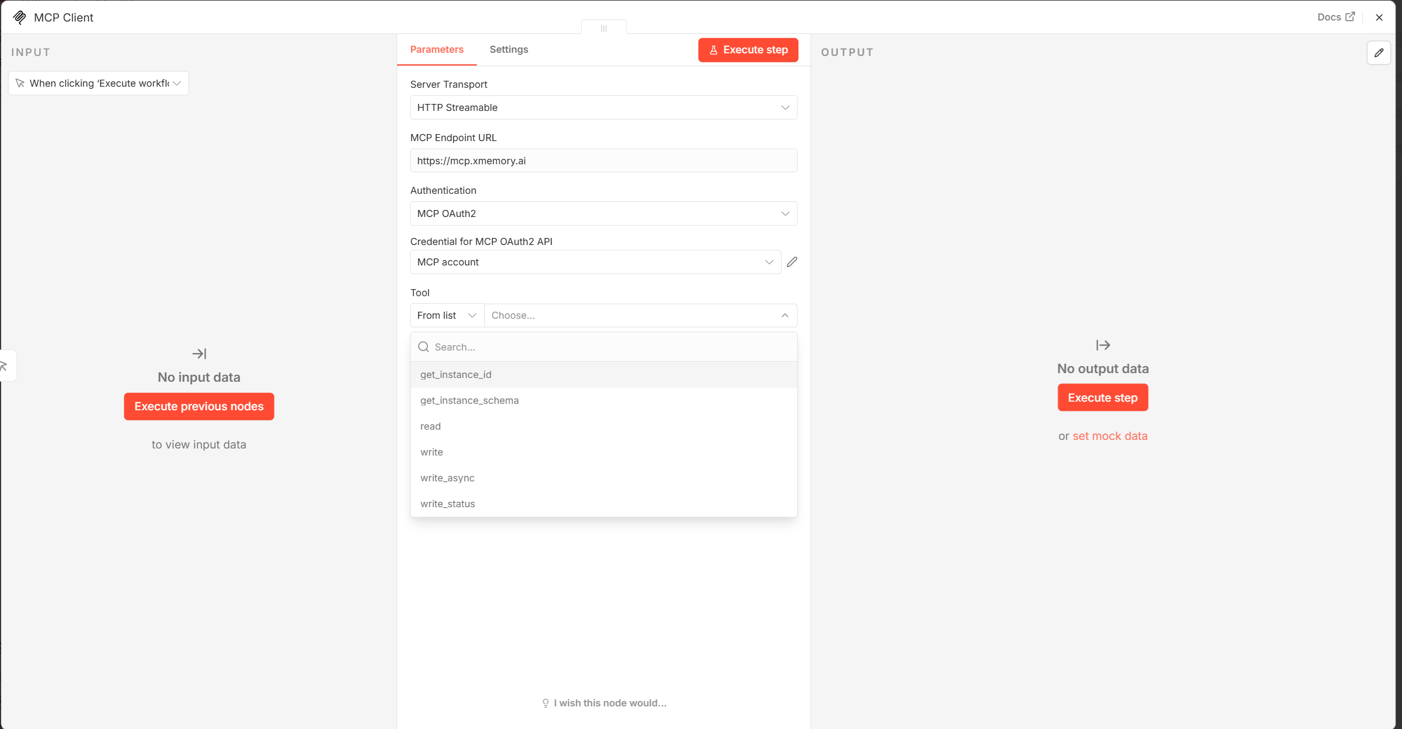Image resolution: width=1402 pixels, height=729 pixels.
Task: Select write_async tool option
Action: pos(447,478)
